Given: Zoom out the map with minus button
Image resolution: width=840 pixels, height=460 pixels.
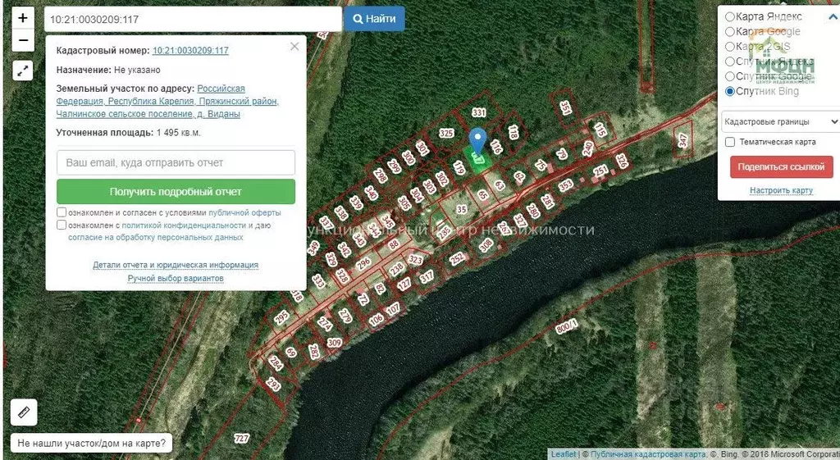Looking at the screenshot, I should pos(22,40).
